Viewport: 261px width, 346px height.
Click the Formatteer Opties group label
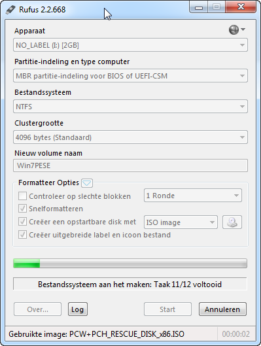click(x=48, y=182)
